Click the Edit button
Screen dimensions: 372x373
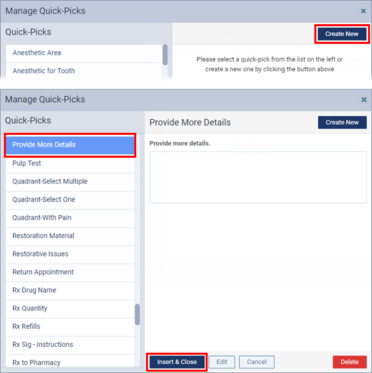[x=222, y=362]
